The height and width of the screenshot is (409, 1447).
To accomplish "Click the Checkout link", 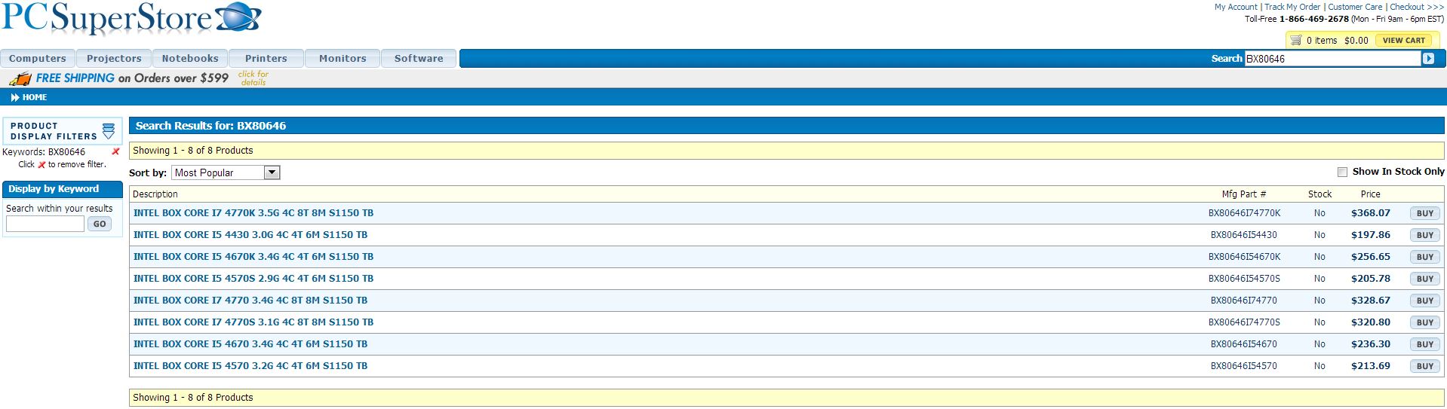I will (x=1417, y=7).
